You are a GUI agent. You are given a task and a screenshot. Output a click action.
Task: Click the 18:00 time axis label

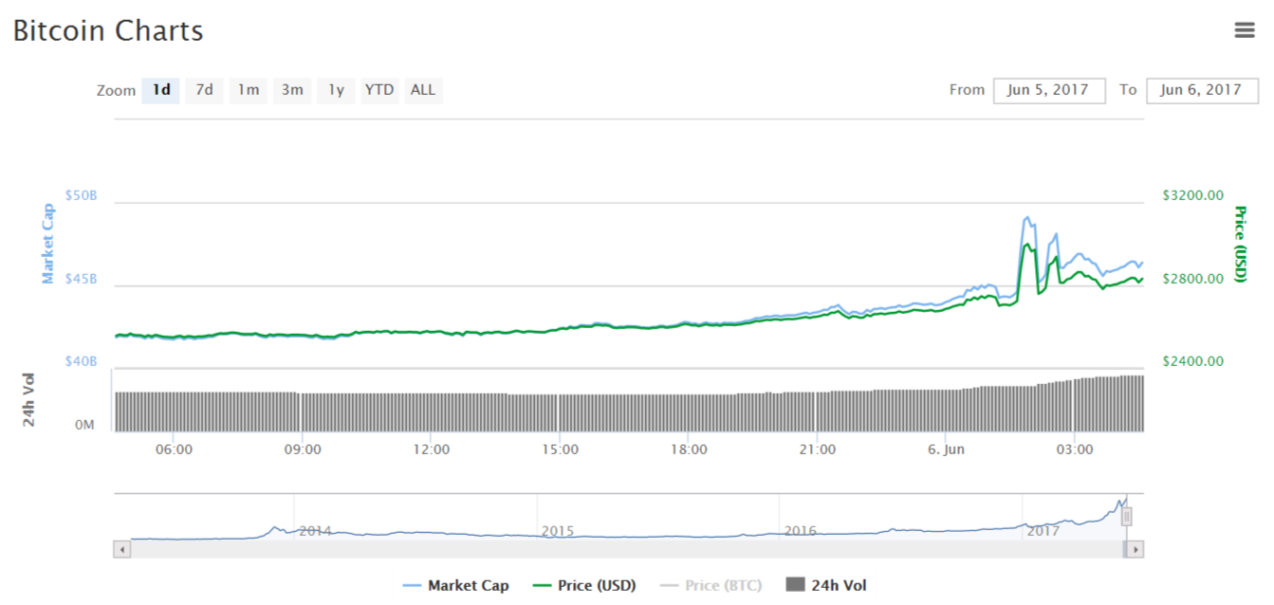pyautogui.click(x=689, y=449)
